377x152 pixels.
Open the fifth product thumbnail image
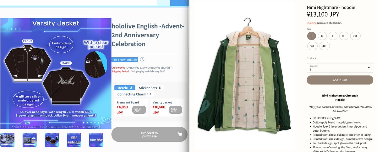coord(96,140)
